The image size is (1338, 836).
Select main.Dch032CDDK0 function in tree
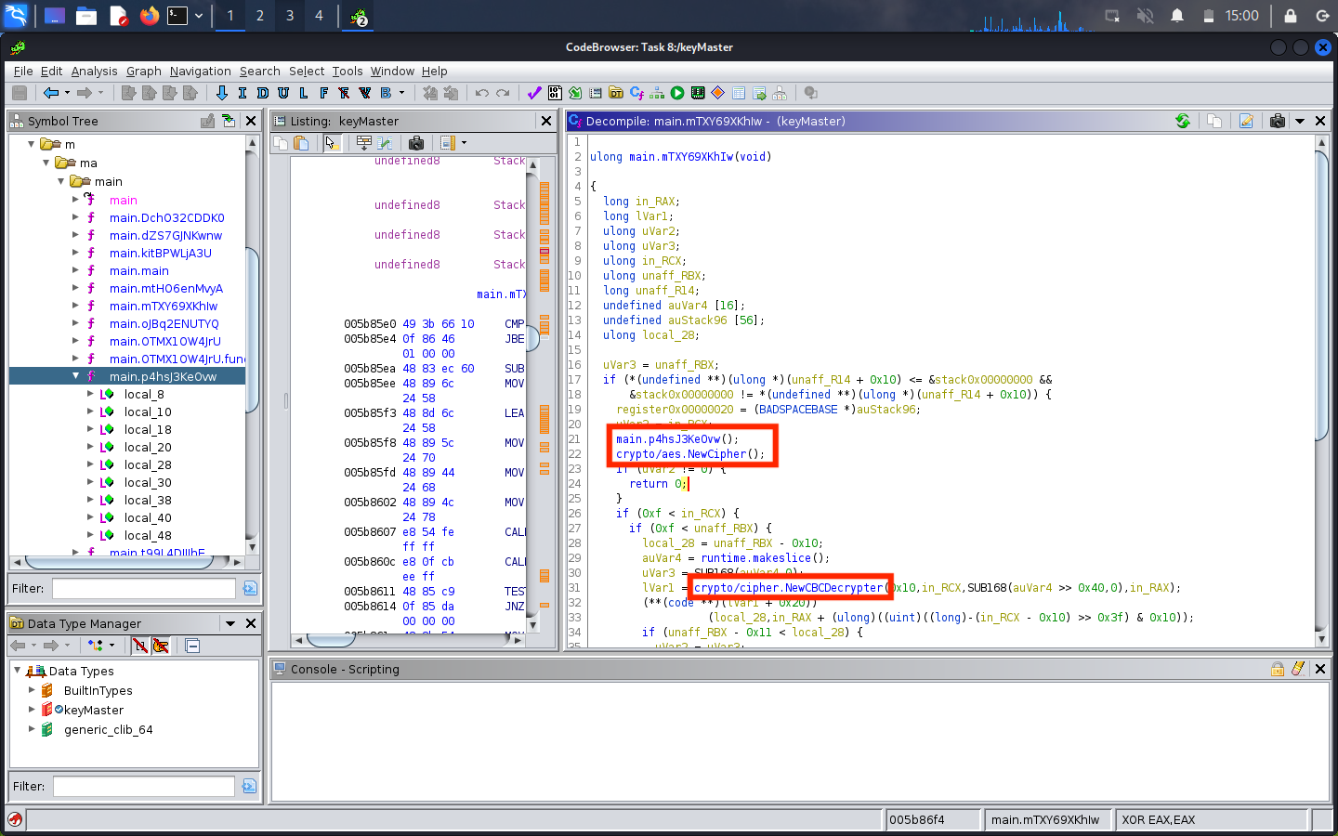166,217
